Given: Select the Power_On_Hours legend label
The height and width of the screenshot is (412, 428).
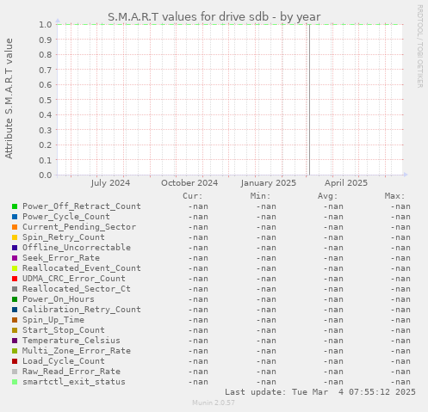Looking at the screenshot, I should coord(59,299).
